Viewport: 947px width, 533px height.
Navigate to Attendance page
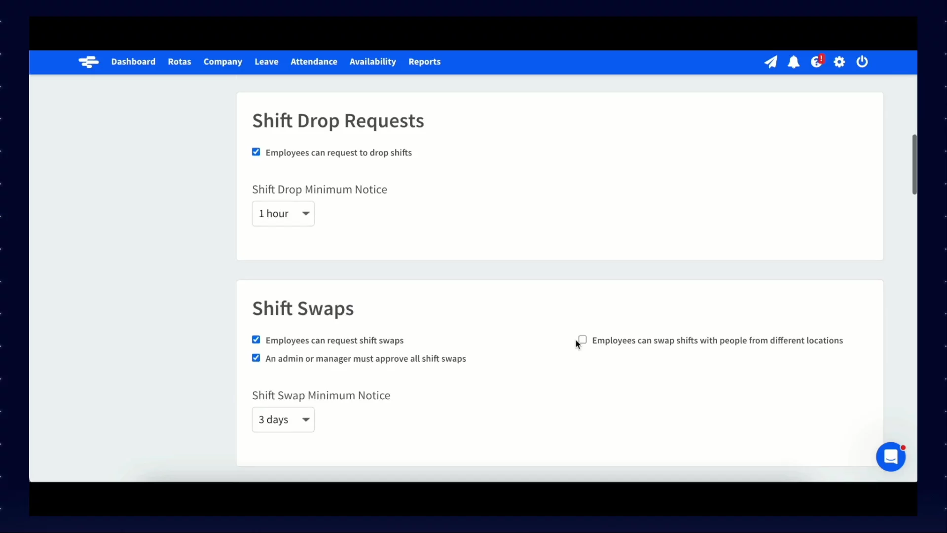314,62
